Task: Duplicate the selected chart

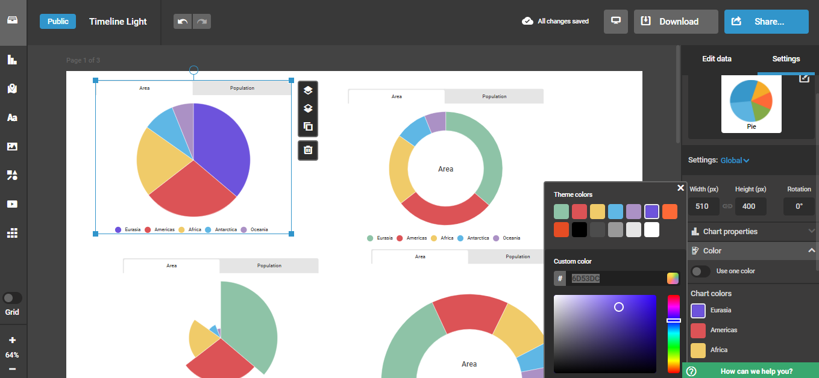Action: [x=308, y=126]
